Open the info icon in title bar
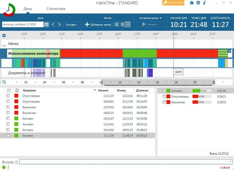The height and width of the screenshot is (170, 234). pyautogui.click(x=204, y=2)
